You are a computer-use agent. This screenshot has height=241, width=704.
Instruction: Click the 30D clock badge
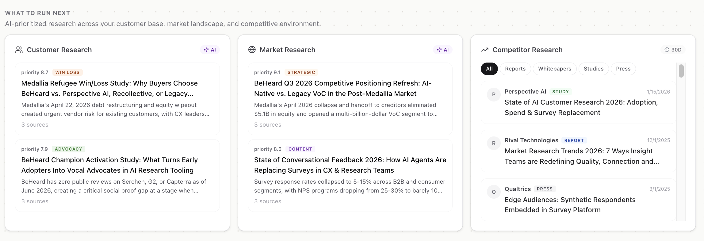pyautogui.click(x=673, y=50)
